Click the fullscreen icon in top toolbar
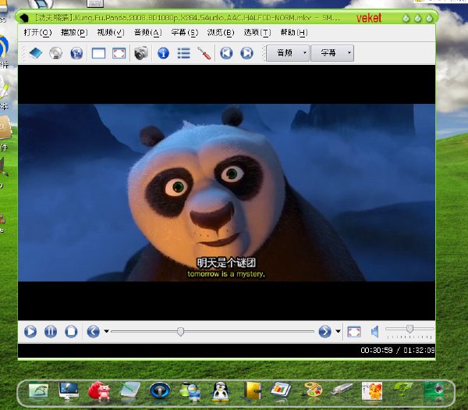The image size is (468, 410). tap(119, 53)
